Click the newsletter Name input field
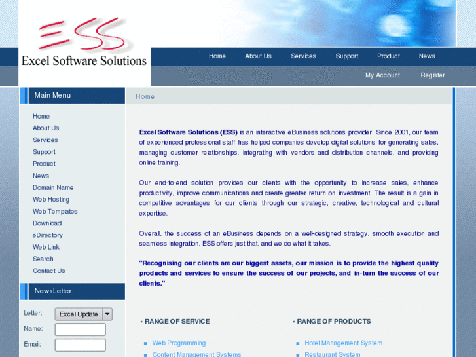Viewport: 476px width, 357px height. 80,329
